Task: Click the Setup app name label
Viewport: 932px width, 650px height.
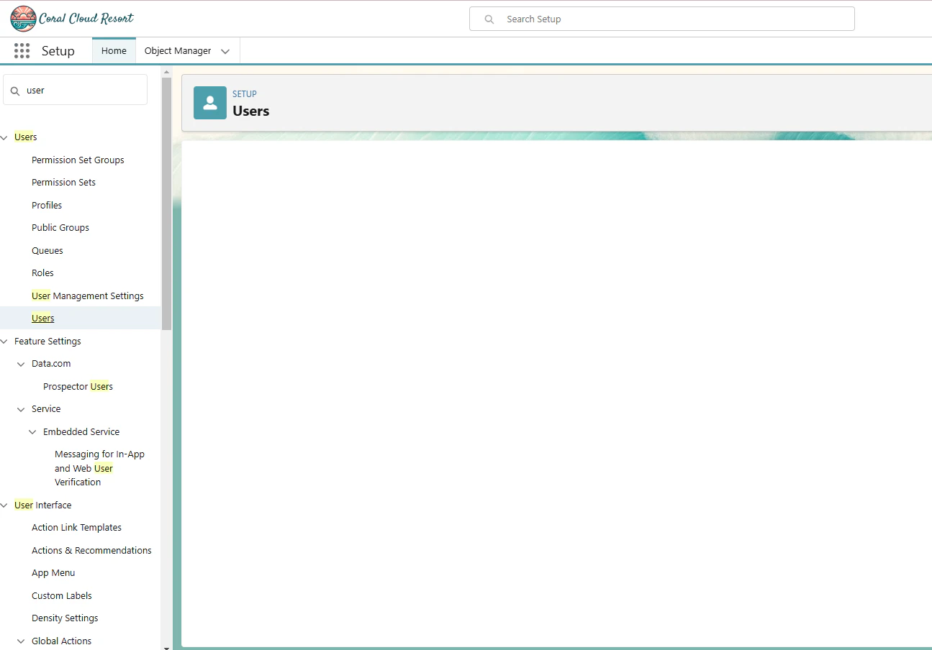Action: click(x=58, y=51)
